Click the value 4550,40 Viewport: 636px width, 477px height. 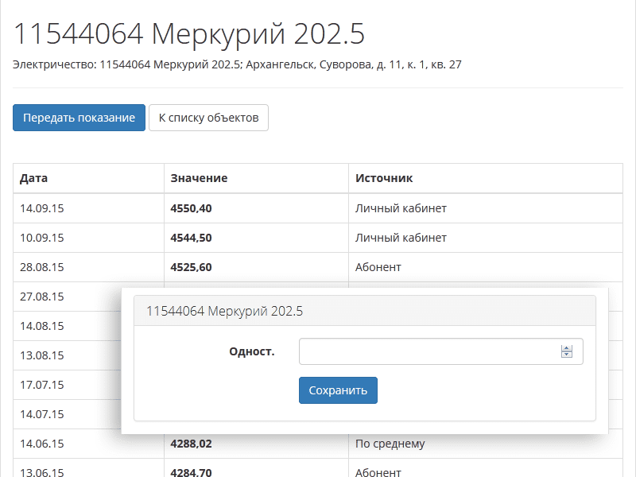pos(191,208)
